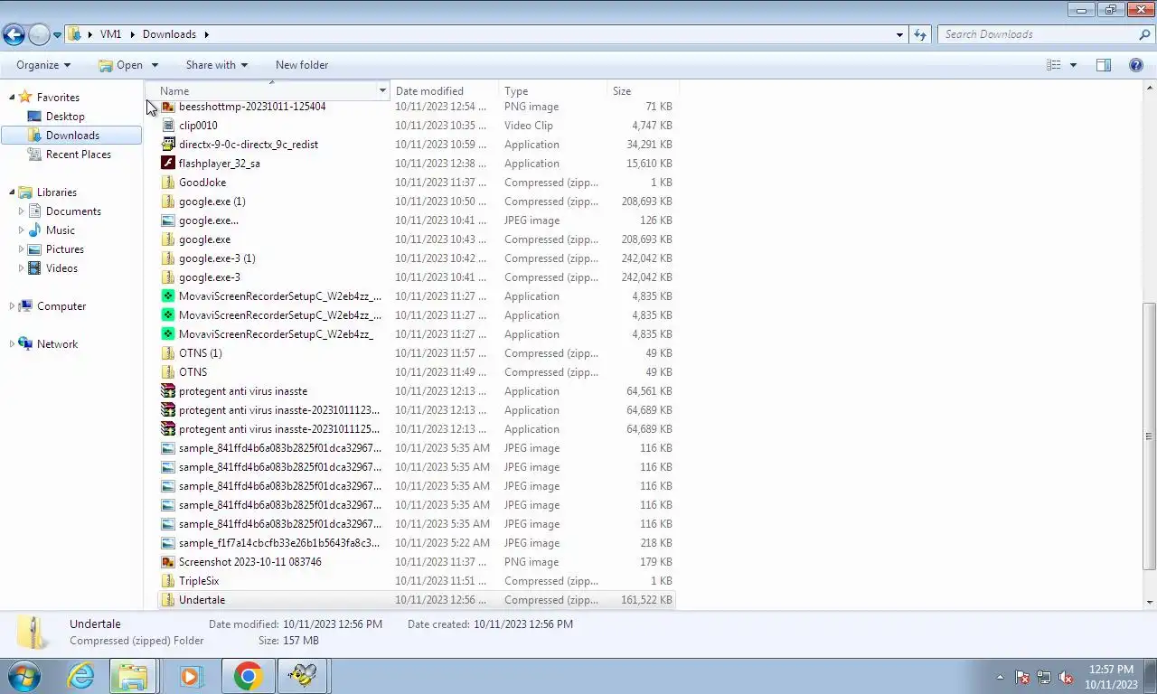Image resolution: width=1157 pixels, height=694 pixels.
Task: Open the Help question mark icon
Action: click(1136, 65)
